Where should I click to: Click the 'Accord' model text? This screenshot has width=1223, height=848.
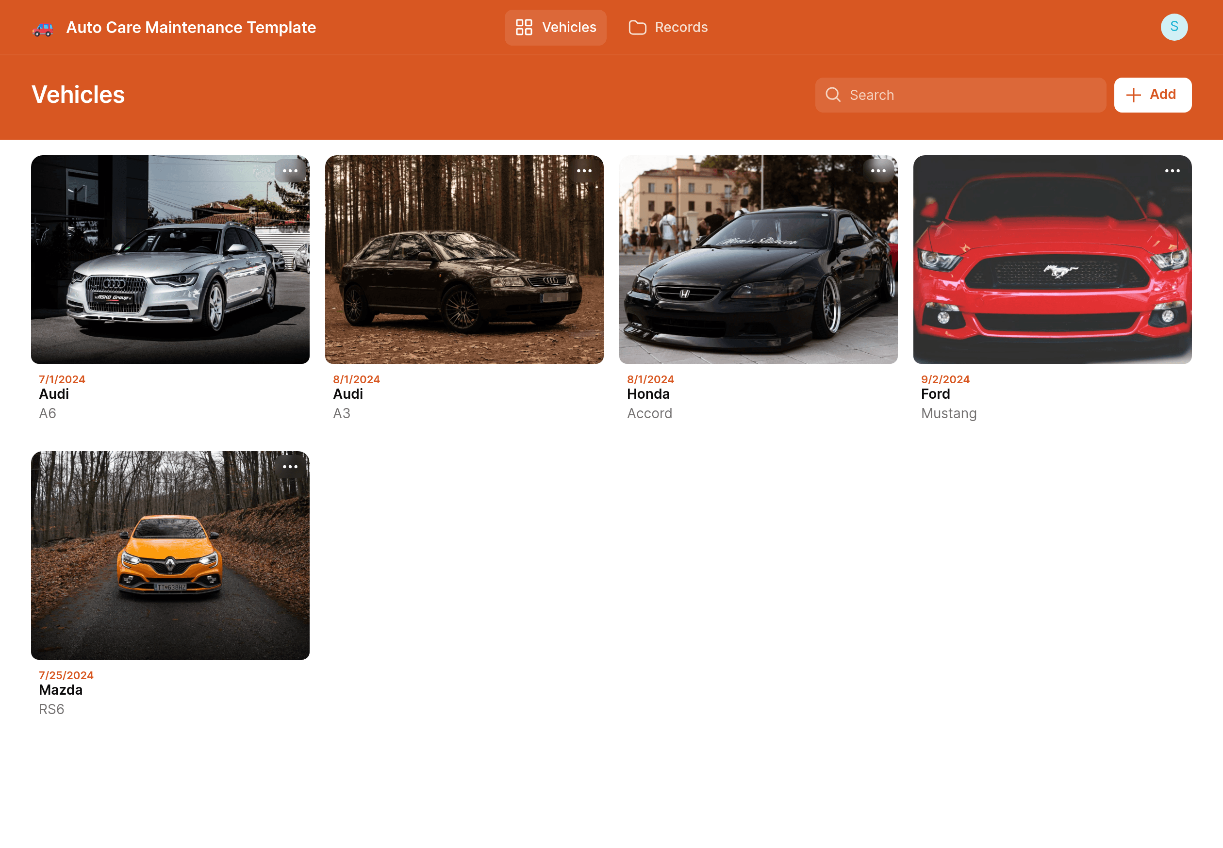[649, 413]
